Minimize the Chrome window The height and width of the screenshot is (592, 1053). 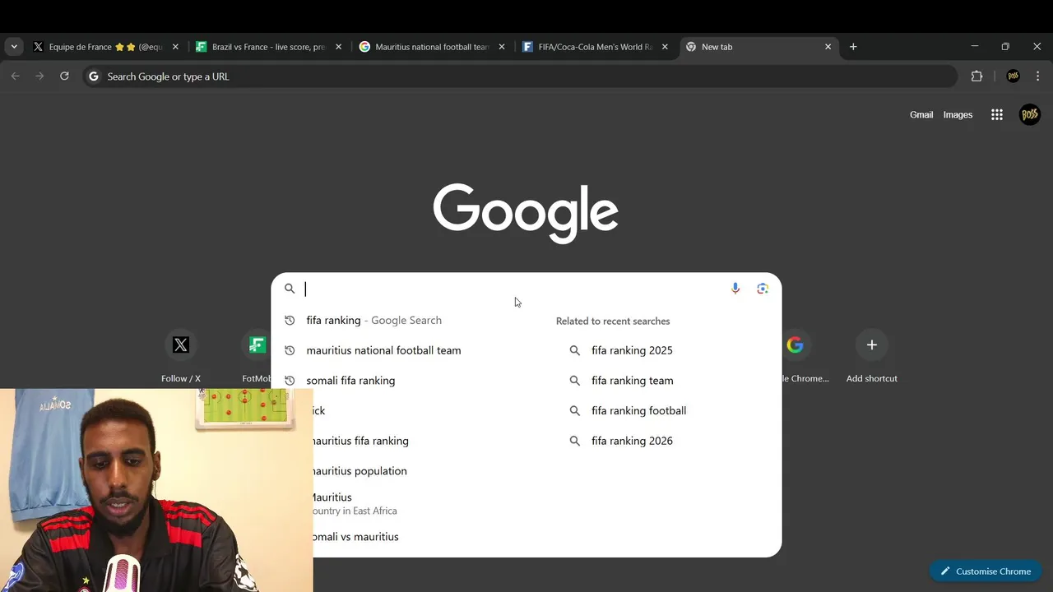[975, 47]
